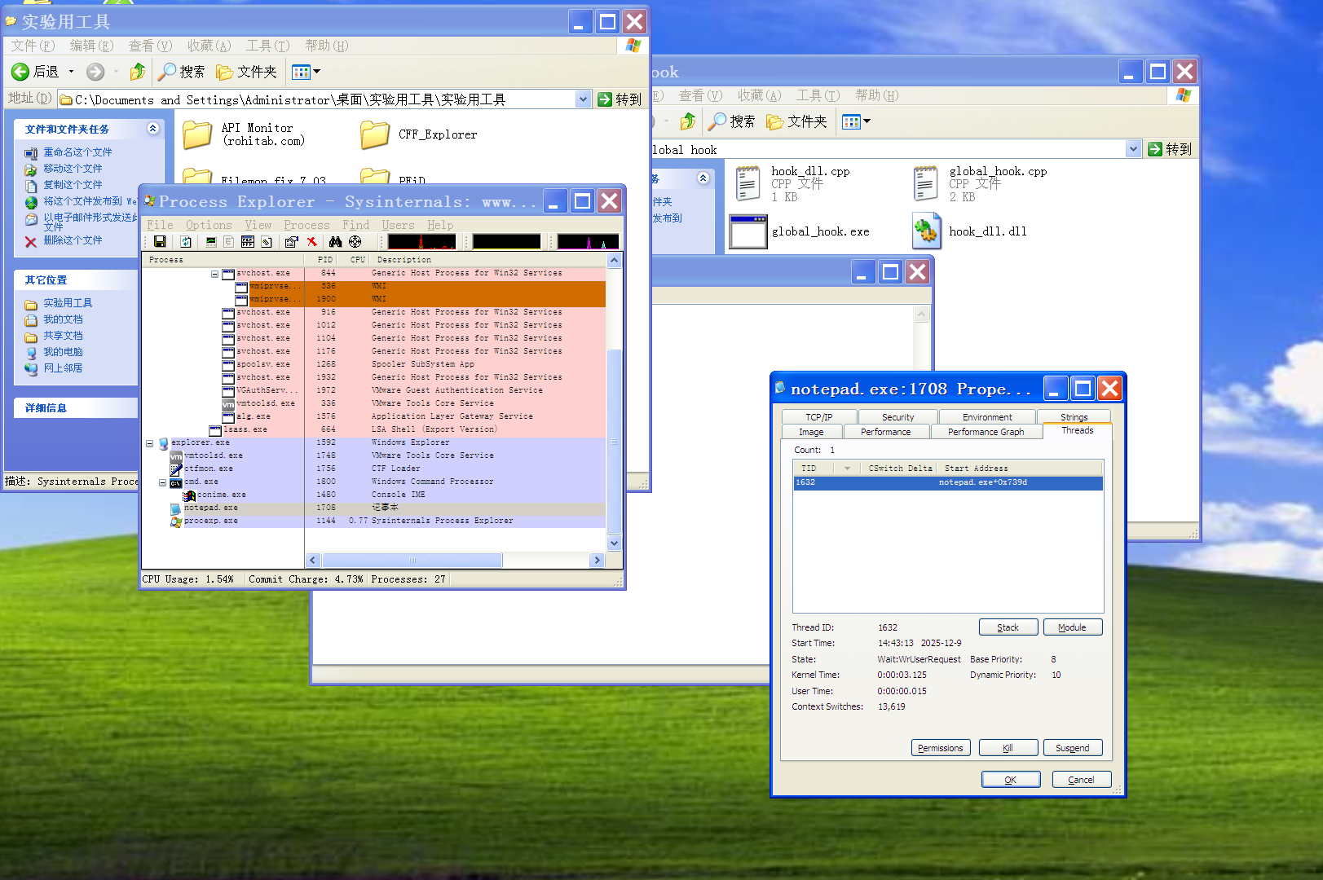Screen dimensions: 1323x880
Task: Click the Back arrow in 实验用工具 window
Action: pyautogui.click(x=20, y=72)
